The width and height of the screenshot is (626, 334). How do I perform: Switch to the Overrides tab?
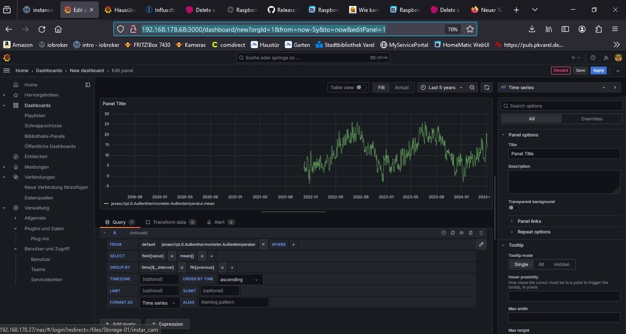tap(592, 119)
